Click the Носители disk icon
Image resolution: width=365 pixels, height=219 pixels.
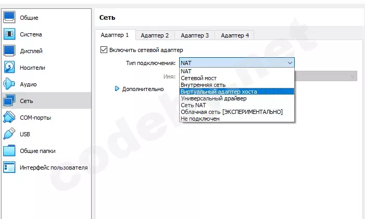[x=10, y=68]
